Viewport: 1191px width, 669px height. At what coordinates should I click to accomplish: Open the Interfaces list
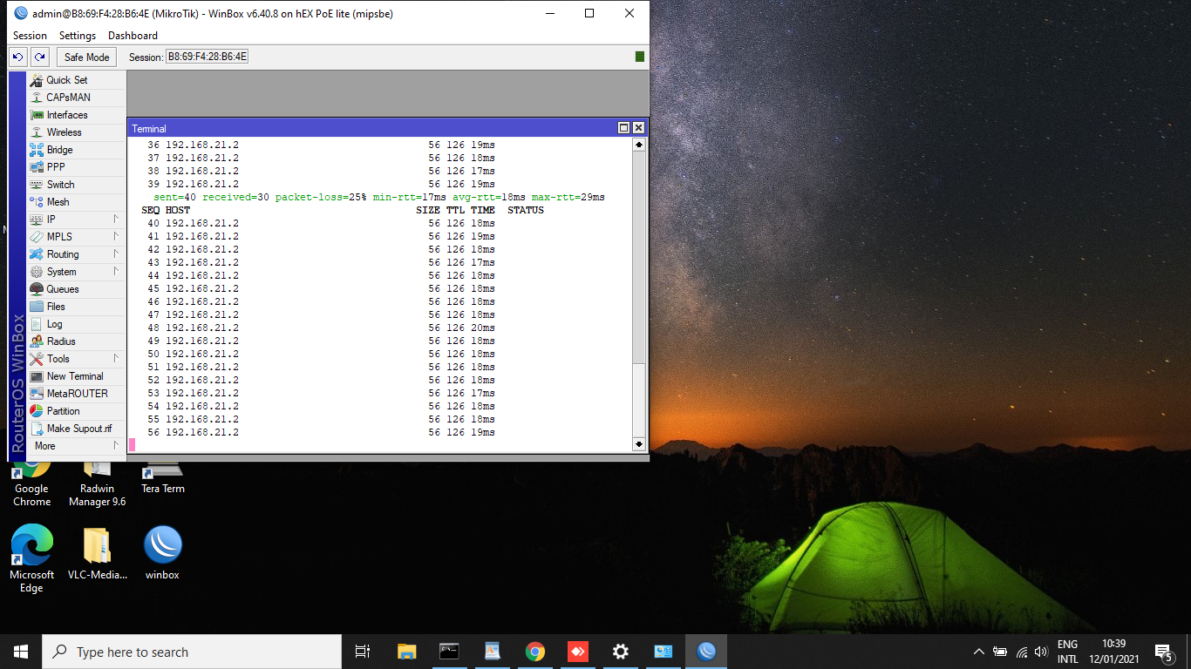pyautogui.click(x=67, y=115)
